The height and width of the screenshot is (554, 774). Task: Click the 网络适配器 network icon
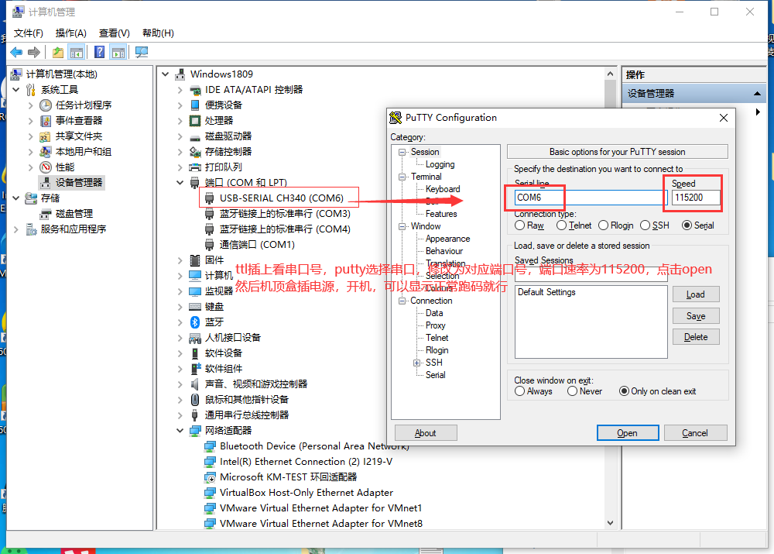click(195, 431)
